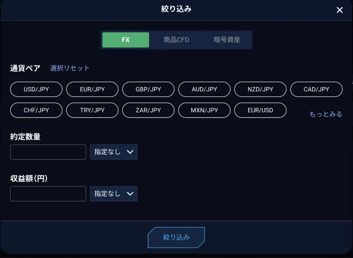This screenshot has height=258, width=353.
Task: Click the 選択リセット link
Action: [70, 68]
